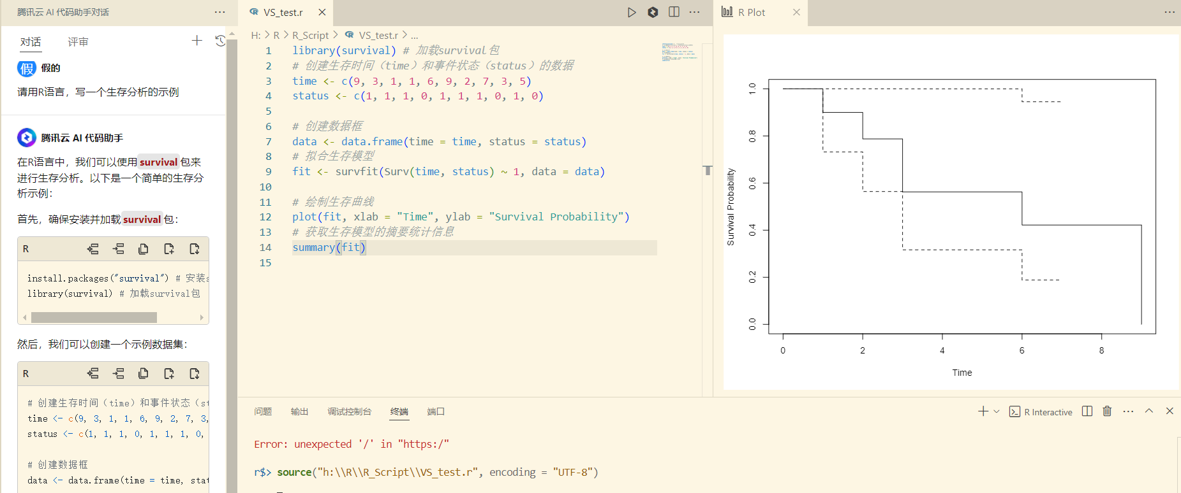Open more actions in the R Plot group

click(1170, 12)
